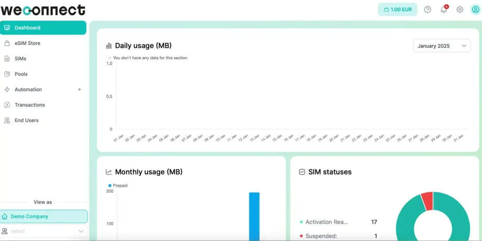Click the Daily usage bar chart icon
The height and width of the screenshot is (241, 482).
109,46
